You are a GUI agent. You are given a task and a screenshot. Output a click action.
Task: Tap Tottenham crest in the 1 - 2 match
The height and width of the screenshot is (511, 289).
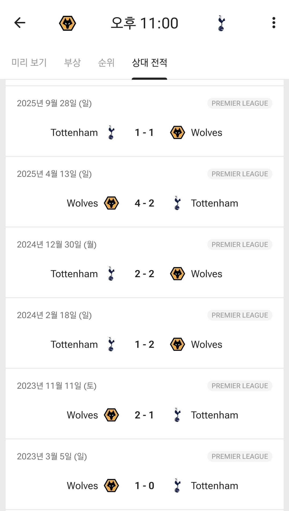[x=111, y=344]
